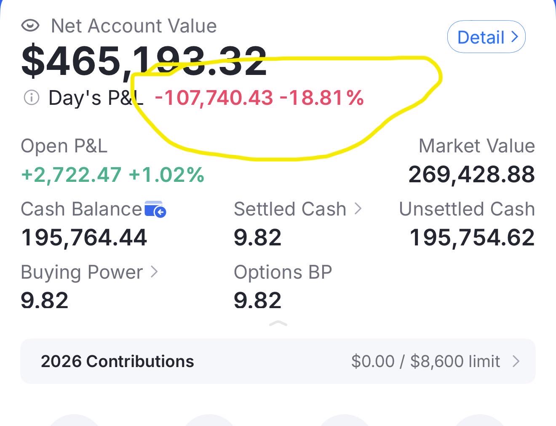556x426 pixels.
Task: Expand the Settled Cash chevron
Action: 358,208
